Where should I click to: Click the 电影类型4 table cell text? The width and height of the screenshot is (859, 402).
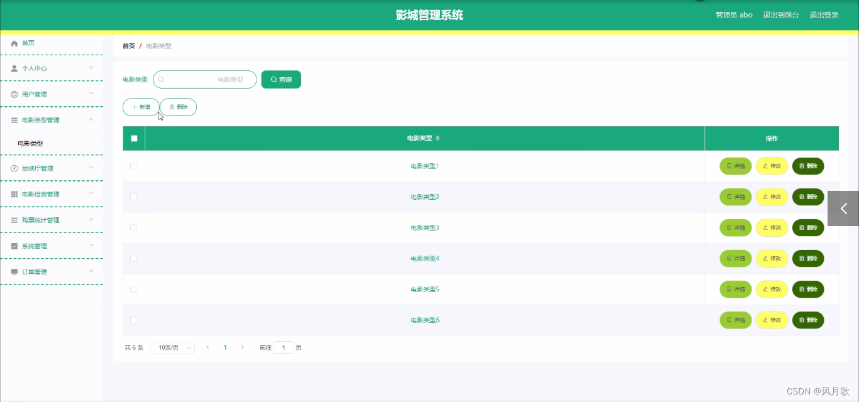tap(425, 258)
